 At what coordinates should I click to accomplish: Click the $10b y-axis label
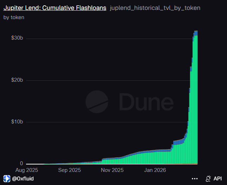[17, 122]
